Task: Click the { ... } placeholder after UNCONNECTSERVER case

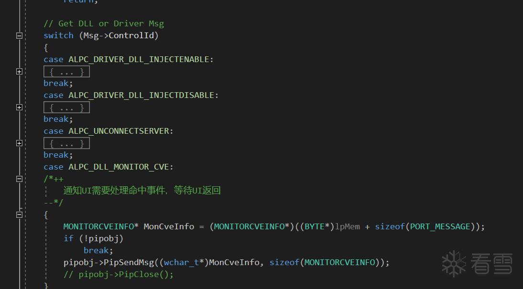Action: (x=66, y=143)
